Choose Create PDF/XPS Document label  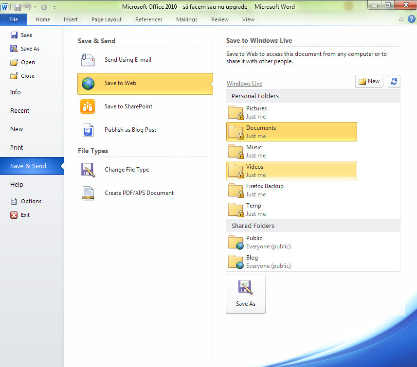(139, 193)
